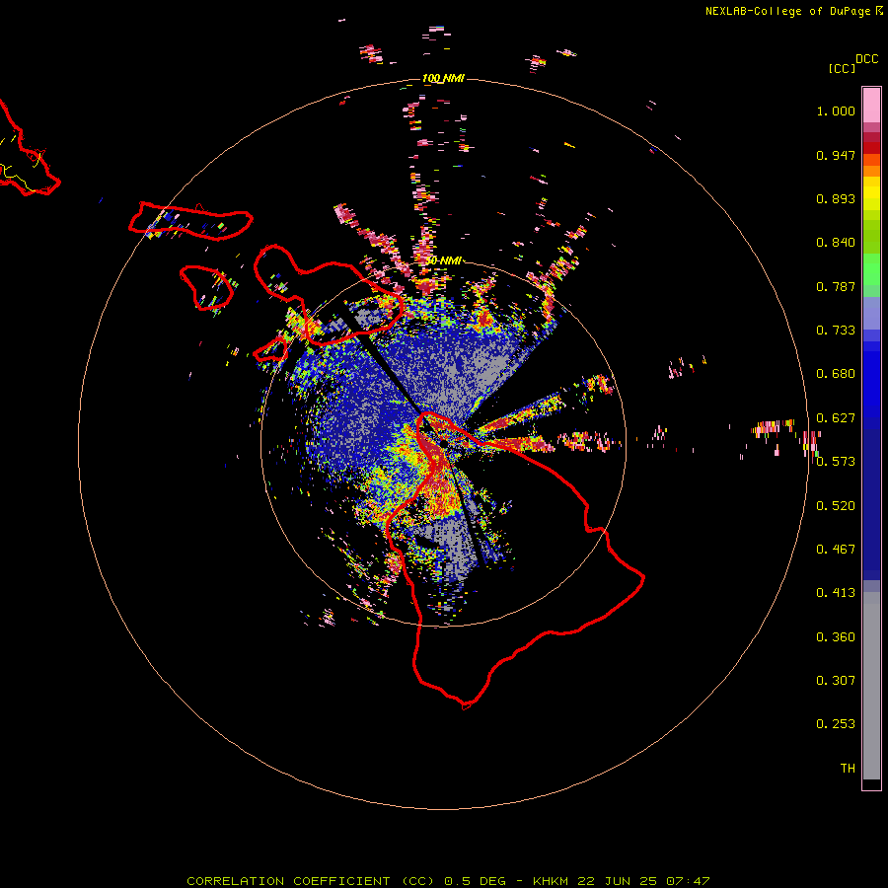This screenshot has width=888, height=888.
Task: Select the 0.787 legend value
Action: pyautogui.click(x=836, y=286)
